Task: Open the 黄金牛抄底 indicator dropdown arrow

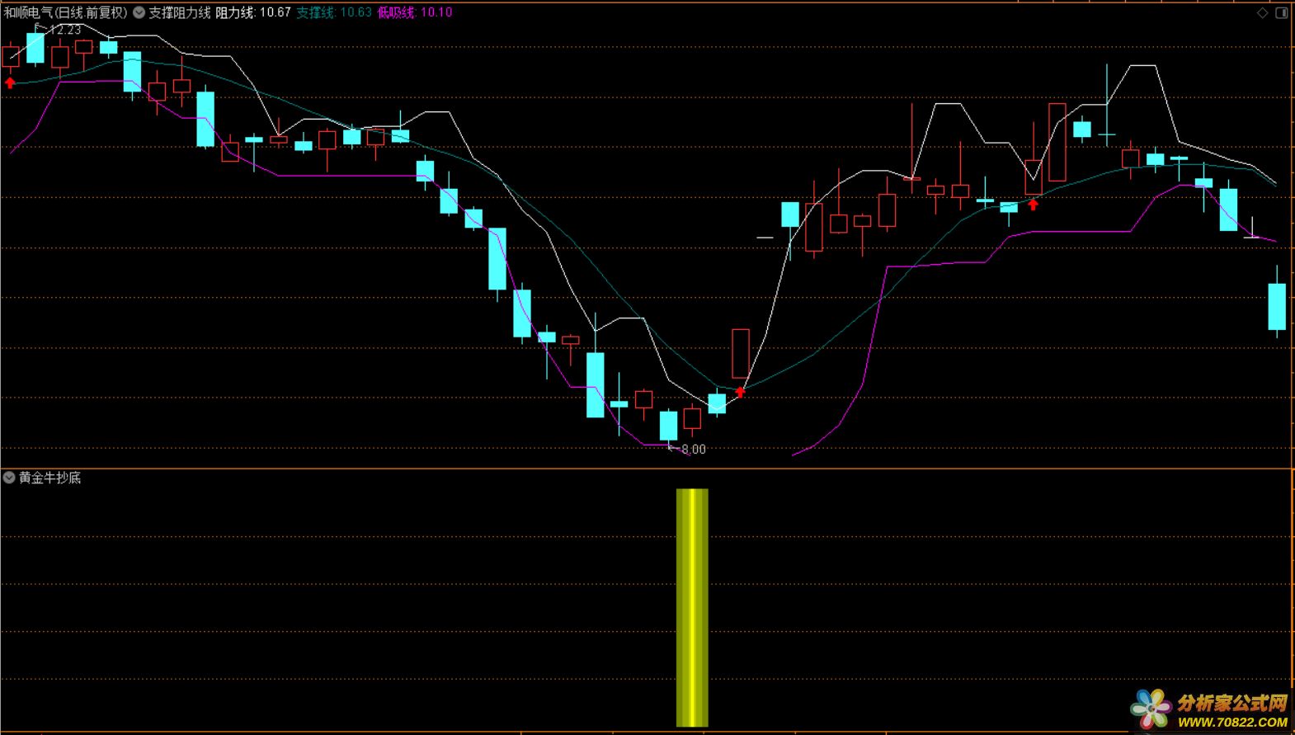Action: (x=9, y=478)
